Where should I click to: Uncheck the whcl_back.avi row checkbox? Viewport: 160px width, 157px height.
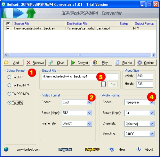pyautogui.click(x=8, y=28)
